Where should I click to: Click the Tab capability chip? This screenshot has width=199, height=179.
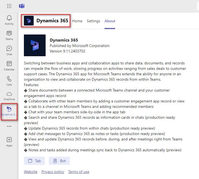[x=34, y=161]
